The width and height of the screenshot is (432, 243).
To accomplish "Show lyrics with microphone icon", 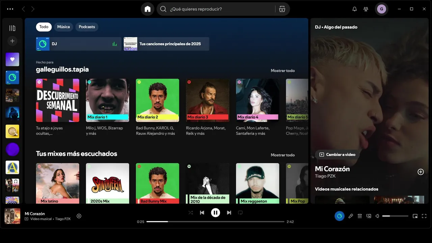I will pyautogui.click(x=351, y=216).
